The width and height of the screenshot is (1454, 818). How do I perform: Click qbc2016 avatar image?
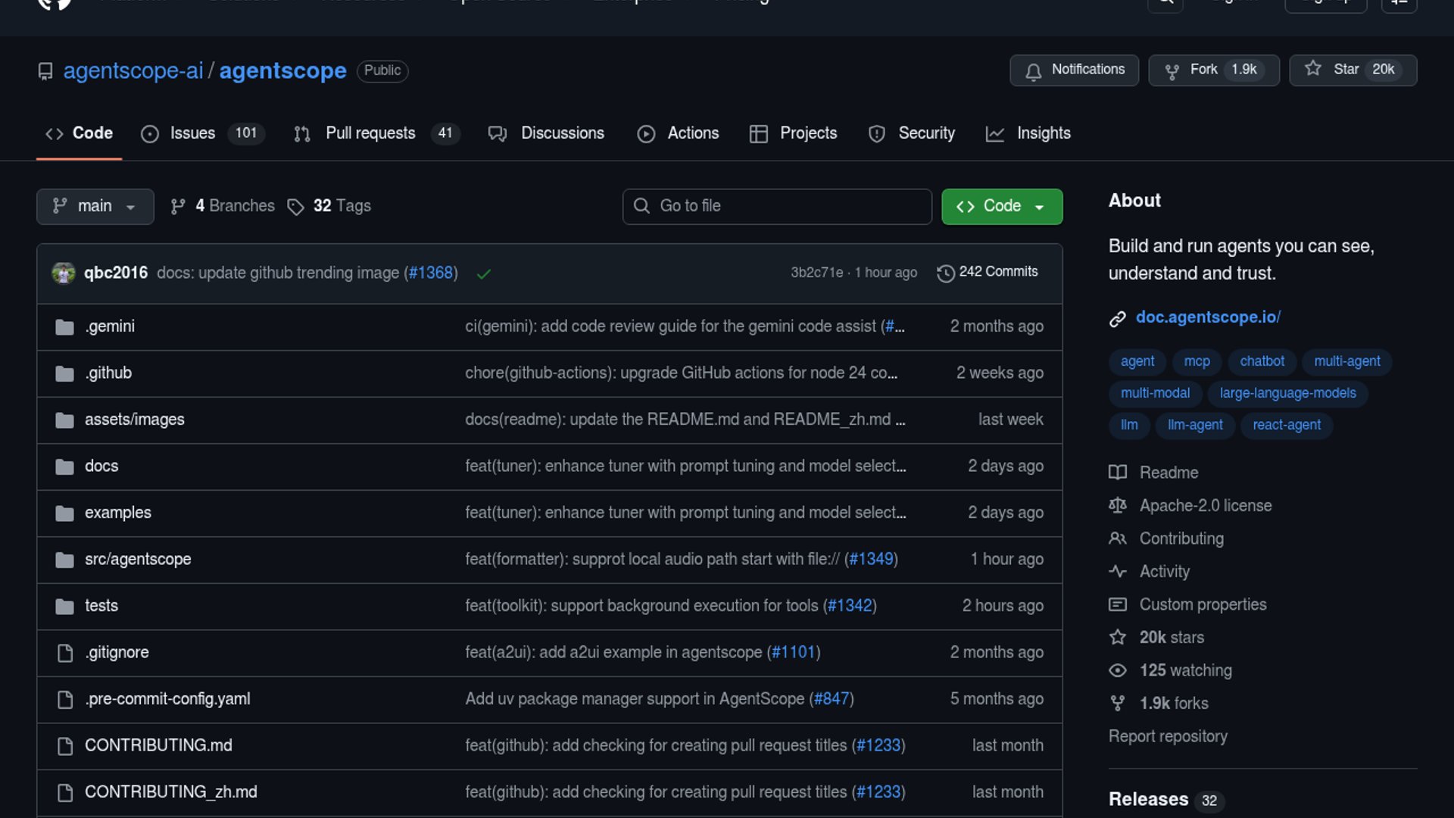click(x=64, y=273)
